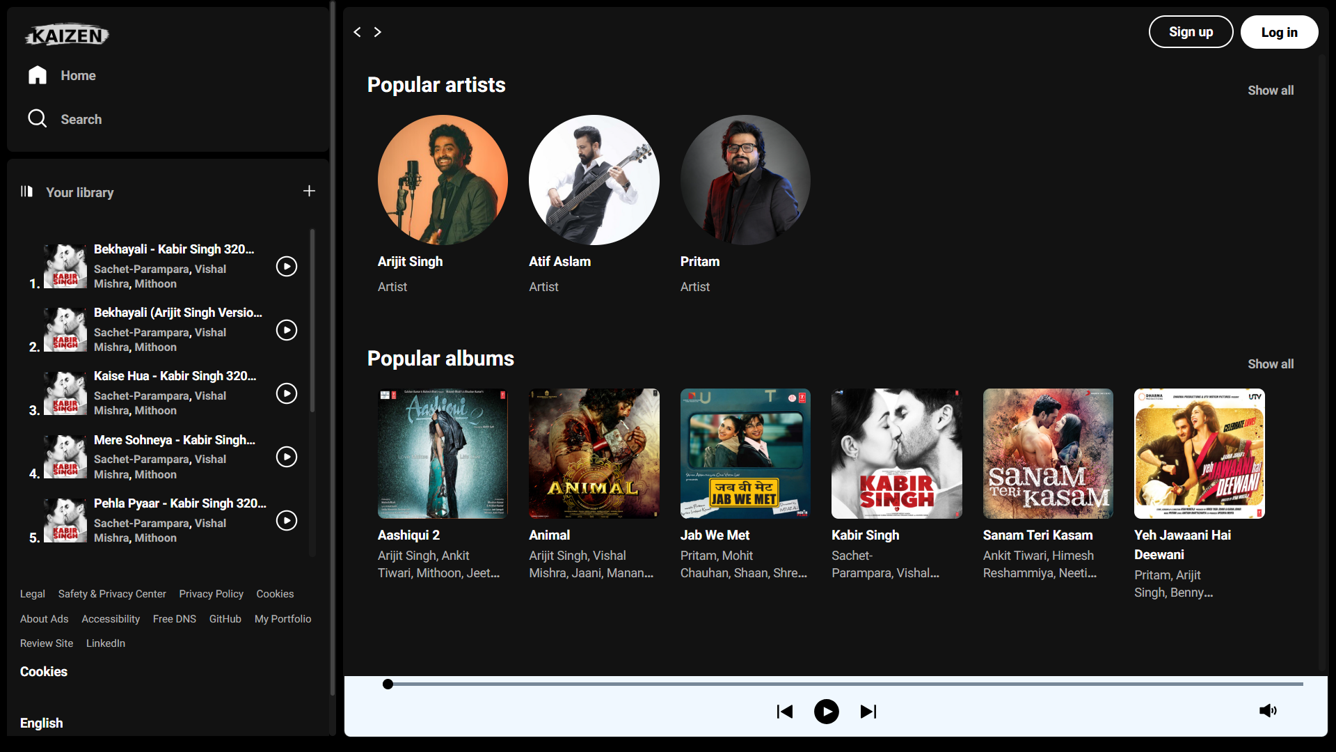Open Arijit Singh artist photo

coord(443,180)
